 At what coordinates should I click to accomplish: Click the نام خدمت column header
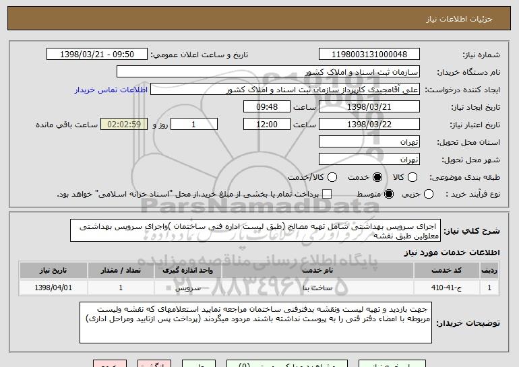click(x=317, y=271)
